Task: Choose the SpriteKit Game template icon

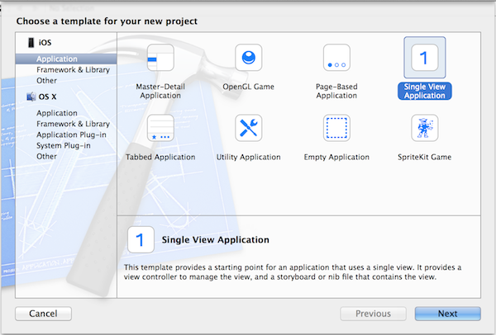Action: pyautogui.click(x=424, y=128)
